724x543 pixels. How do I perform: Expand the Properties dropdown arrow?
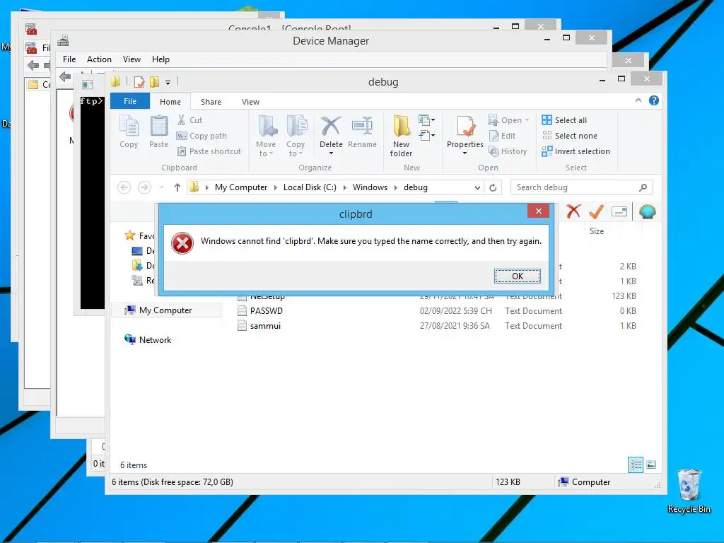click(465, 153)
